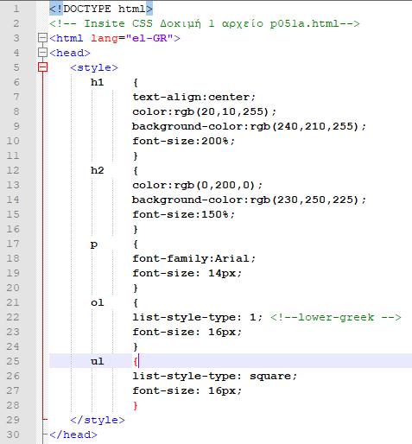Click background-color:rgb(240,210,255); line
The image size is (412, 444).
(249, 126)
